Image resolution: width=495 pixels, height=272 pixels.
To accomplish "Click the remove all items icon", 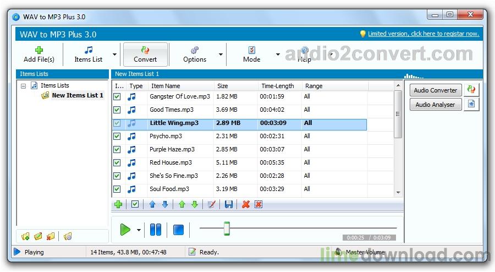I will click(258, 204).
